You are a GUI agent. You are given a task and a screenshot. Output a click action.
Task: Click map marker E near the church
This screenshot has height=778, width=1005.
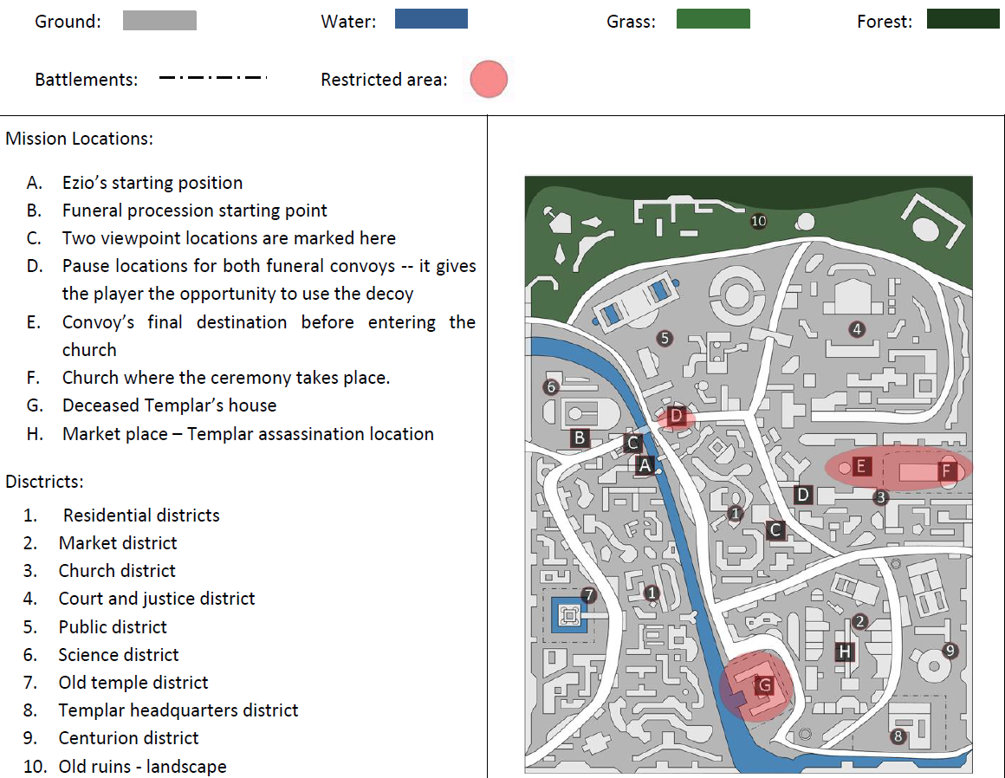point(861,466)
